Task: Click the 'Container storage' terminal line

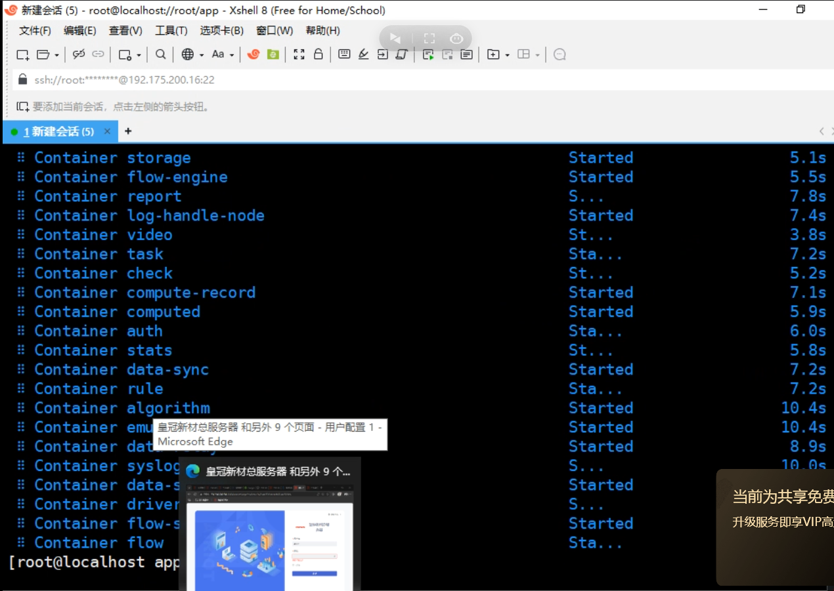Action: pyautogui.click(x=112, y=157)
